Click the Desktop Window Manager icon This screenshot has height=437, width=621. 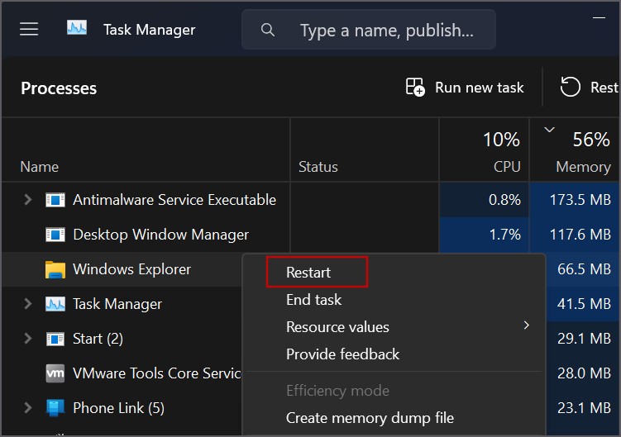coord(55,235)
